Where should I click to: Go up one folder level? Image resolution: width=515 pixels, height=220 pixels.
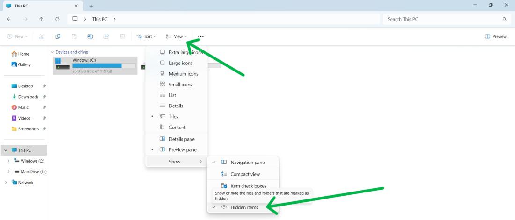pos(41,19)
